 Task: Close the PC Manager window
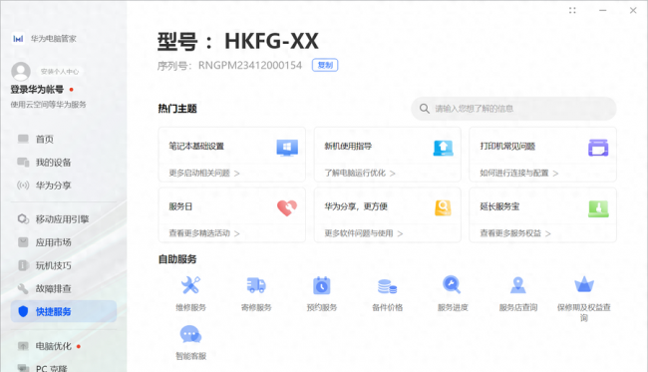(x=633, y=10)
